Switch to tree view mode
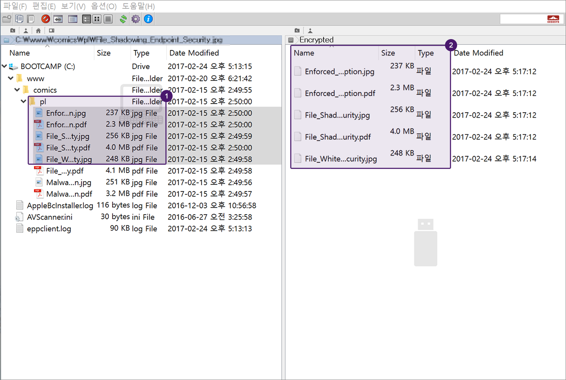This screenshot has width=566, height=380. [x=86, y=19]
